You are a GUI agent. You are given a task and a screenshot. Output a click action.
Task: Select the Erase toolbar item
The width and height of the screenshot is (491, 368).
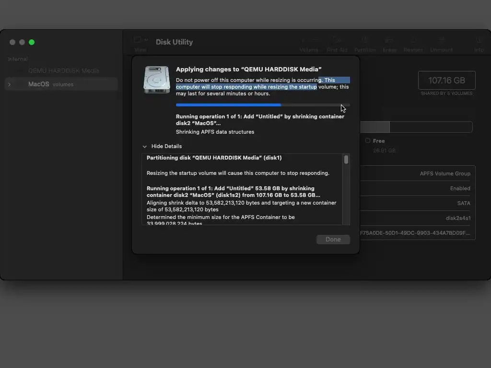(x=389, y=45)
